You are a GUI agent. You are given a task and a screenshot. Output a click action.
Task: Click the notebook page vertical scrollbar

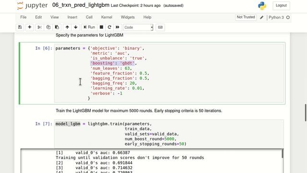click(x=306, y=113)
